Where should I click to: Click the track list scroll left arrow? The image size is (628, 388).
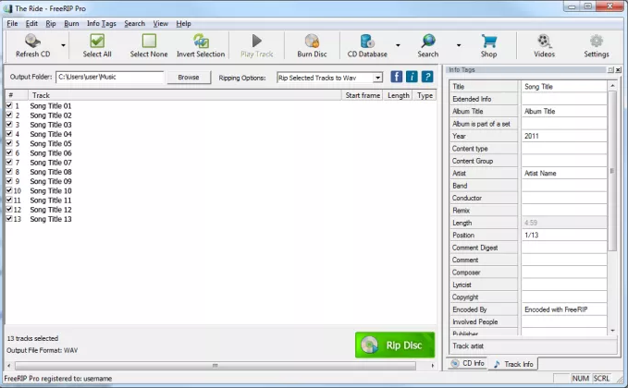[x=9, y=366]
